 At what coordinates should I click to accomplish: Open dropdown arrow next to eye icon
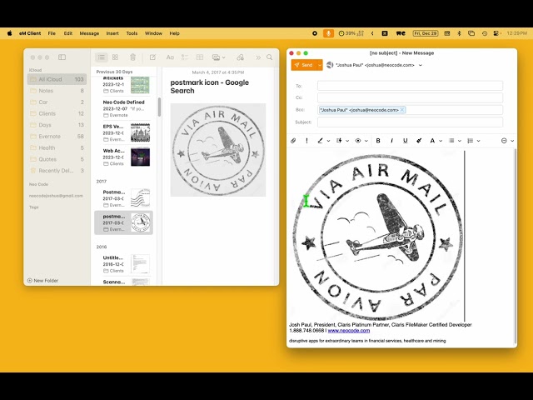click(x=366, y=141)
